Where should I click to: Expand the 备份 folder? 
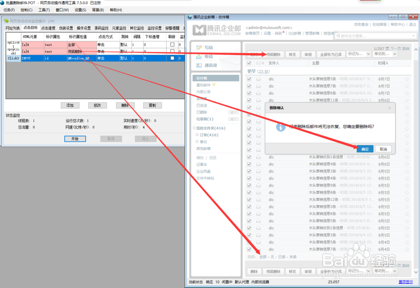pos(197,142)
